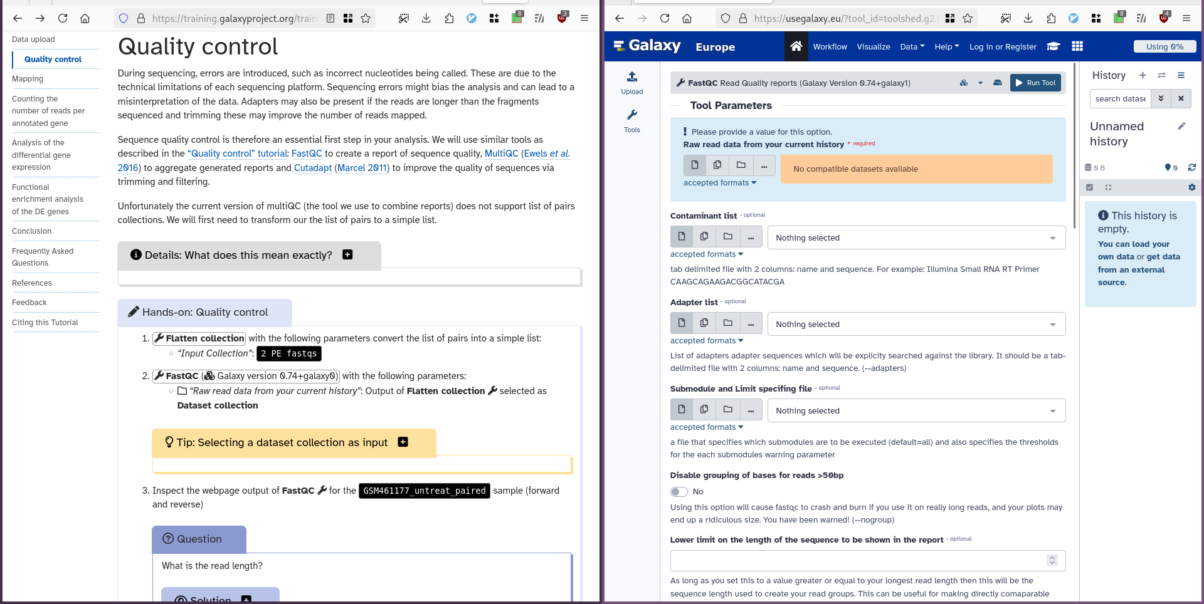Refresh the history with reload icon
The height and width of the screenshot is (604, 1204).
click(1191, 167)
